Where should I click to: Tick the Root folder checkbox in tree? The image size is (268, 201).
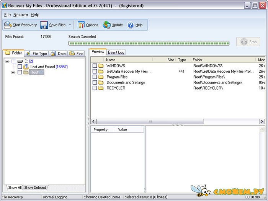(20, 72)
